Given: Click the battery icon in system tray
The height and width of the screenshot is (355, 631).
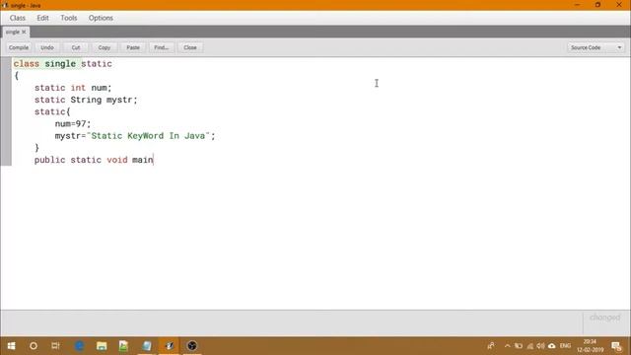Looking at the screenshot, I should click(519, 346).
